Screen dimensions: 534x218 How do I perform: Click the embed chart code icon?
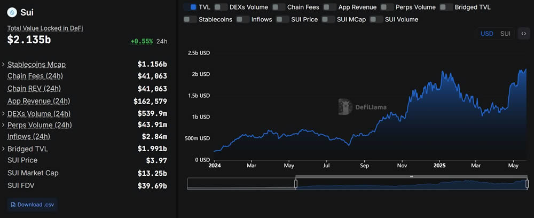click(x=523, y=34)
